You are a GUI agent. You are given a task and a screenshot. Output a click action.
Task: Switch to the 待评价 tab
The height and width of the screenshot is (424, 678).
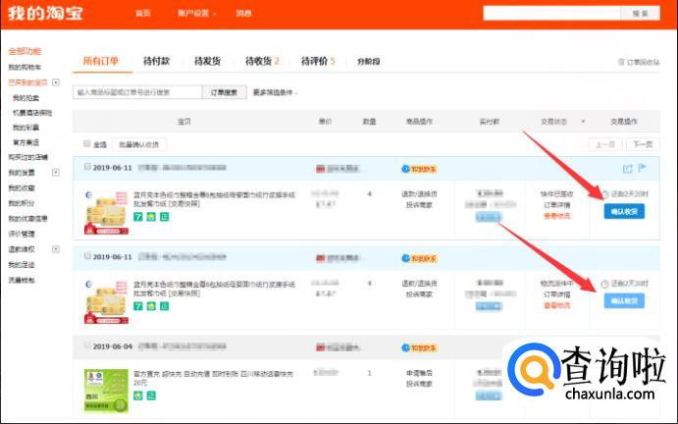pos(318,61)
